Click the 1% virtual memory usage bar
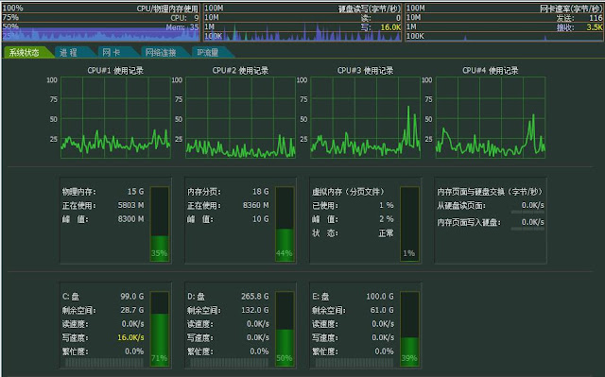Screen dimensions: 605x377 click(x=409, y=224)
